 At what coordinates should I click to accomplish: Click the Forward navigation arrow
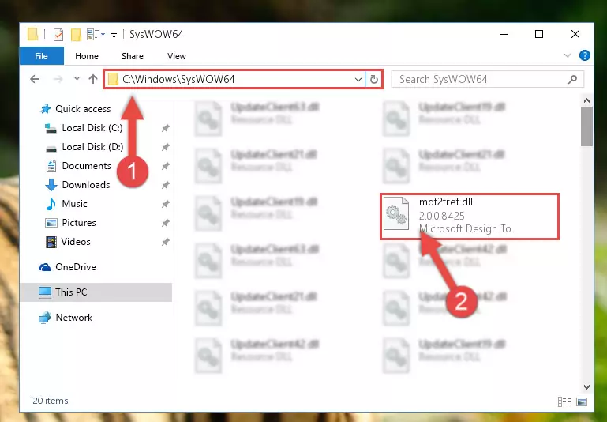pyautogui.click(x=58, y=80)
